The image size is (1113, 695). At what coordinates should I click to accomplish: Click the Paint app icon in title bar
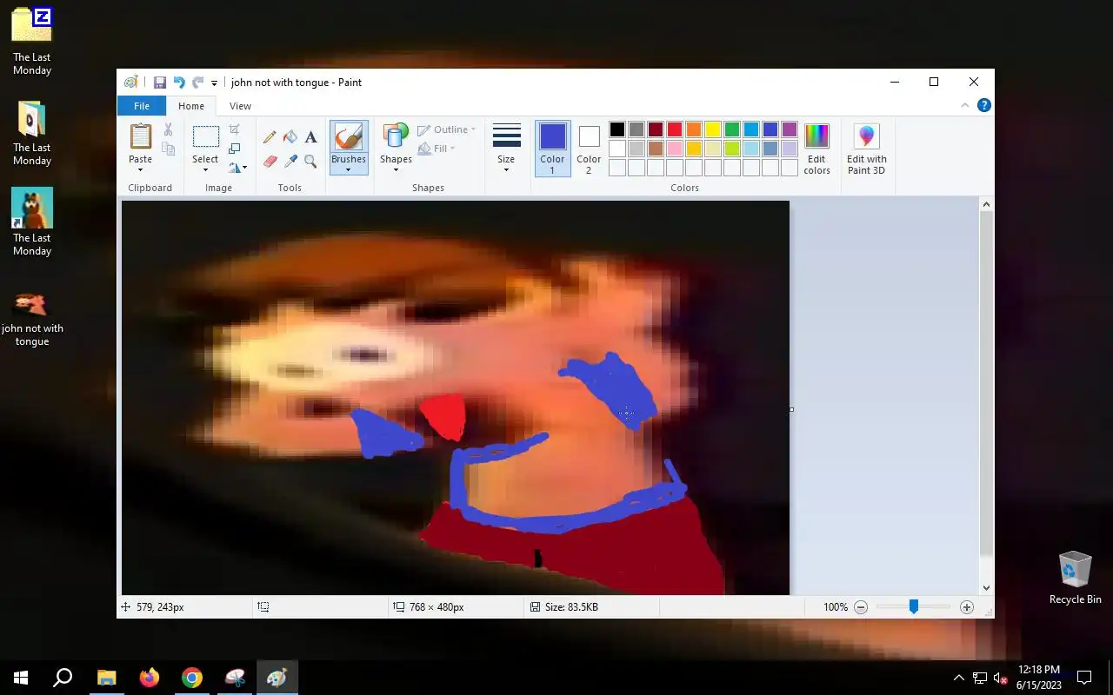click(x=130, y=83)
